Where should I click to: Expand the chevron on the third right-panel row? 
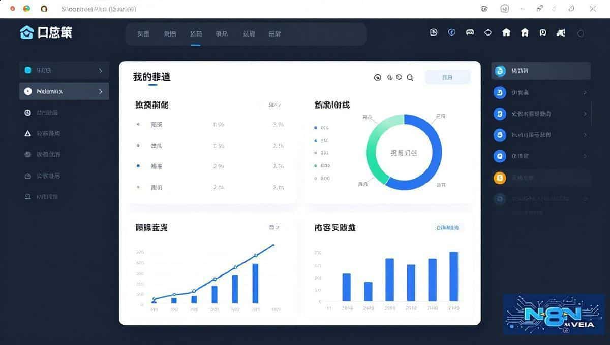(x=585, y=114)
